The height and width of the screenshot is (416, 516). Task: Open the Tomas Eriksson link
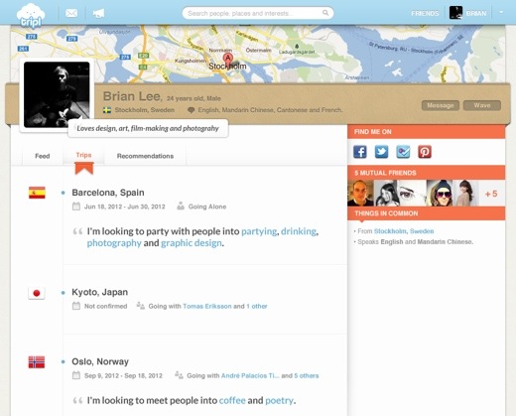pyautogui.click(x=207, y=306)
